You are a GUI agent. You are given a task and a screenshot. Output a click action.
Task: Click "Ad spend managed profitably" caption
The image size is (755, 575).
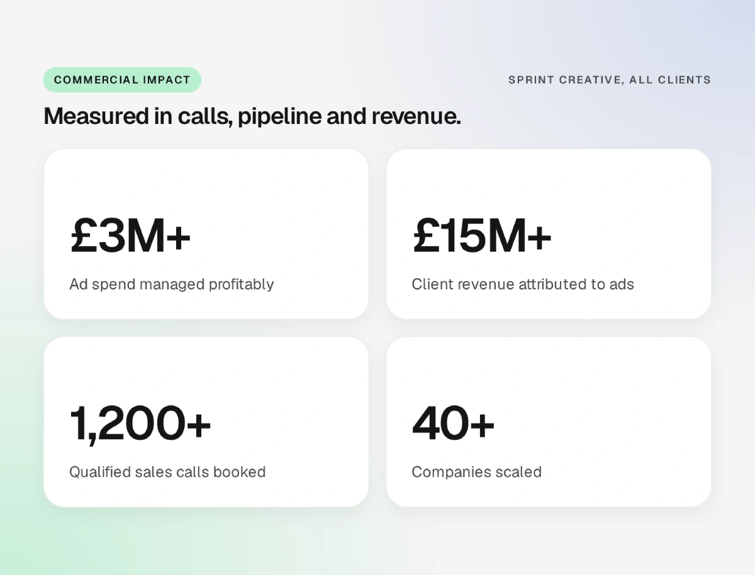click(172, 284)
